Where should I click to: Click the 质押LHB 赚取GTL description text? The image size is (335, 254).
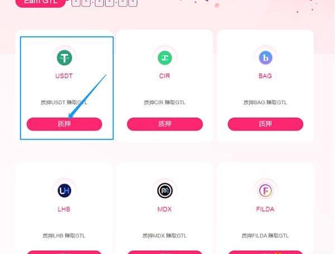tap(64, 236)
